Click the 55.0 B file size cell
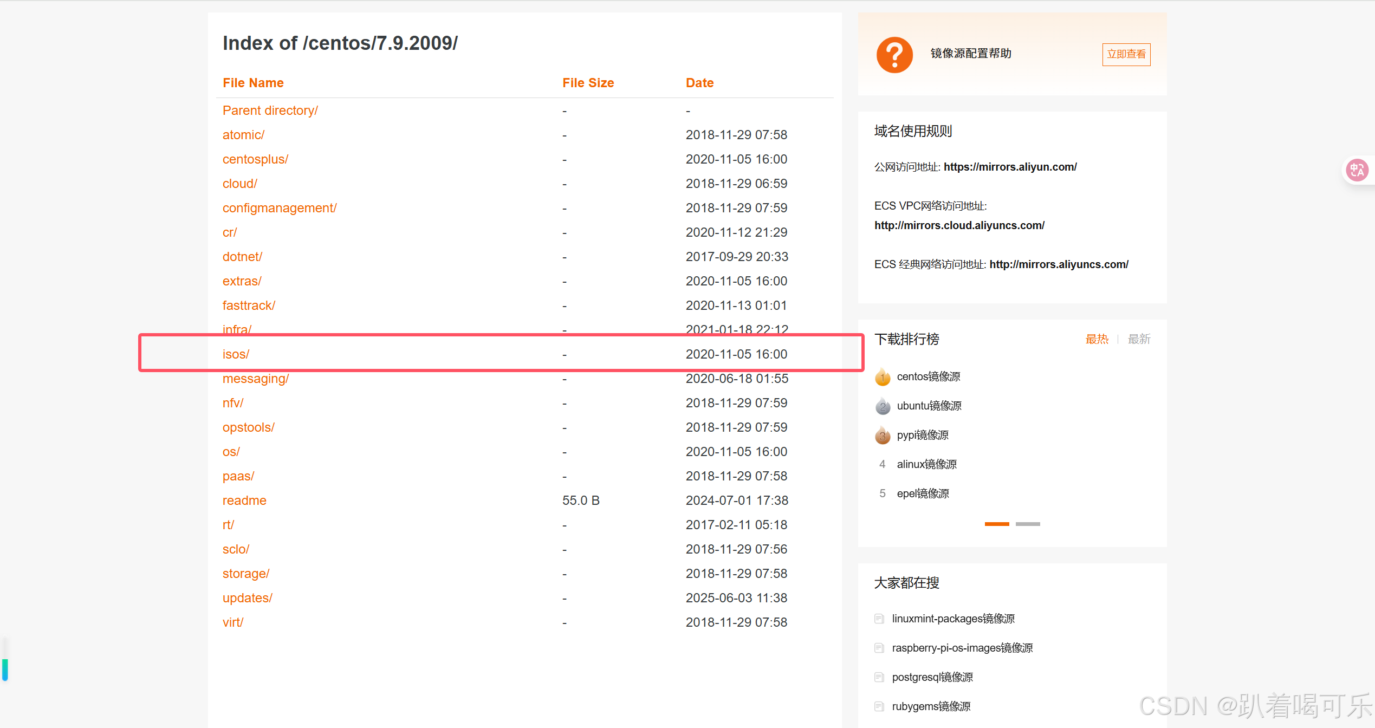Screen dimensions: 1375x728 coord(581,500)
